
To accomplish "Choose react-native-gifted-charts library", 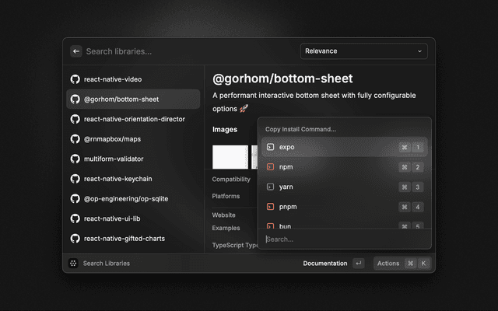I will pyautogui.click(x=124, y=238).
